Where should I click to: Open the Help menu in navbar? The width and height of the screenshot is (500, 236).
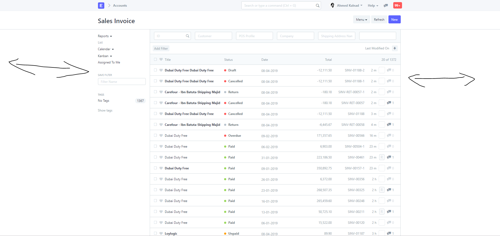[373, 5]
